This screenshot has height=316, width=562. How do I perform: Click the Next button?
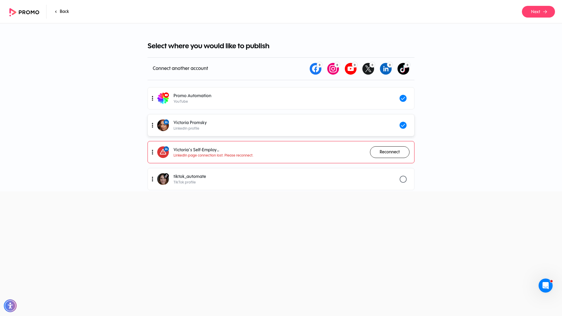[538, 12]
